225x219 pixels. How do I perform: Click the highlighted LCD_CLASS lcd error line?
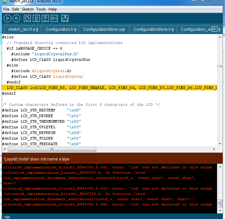click(x=110, y=88)
